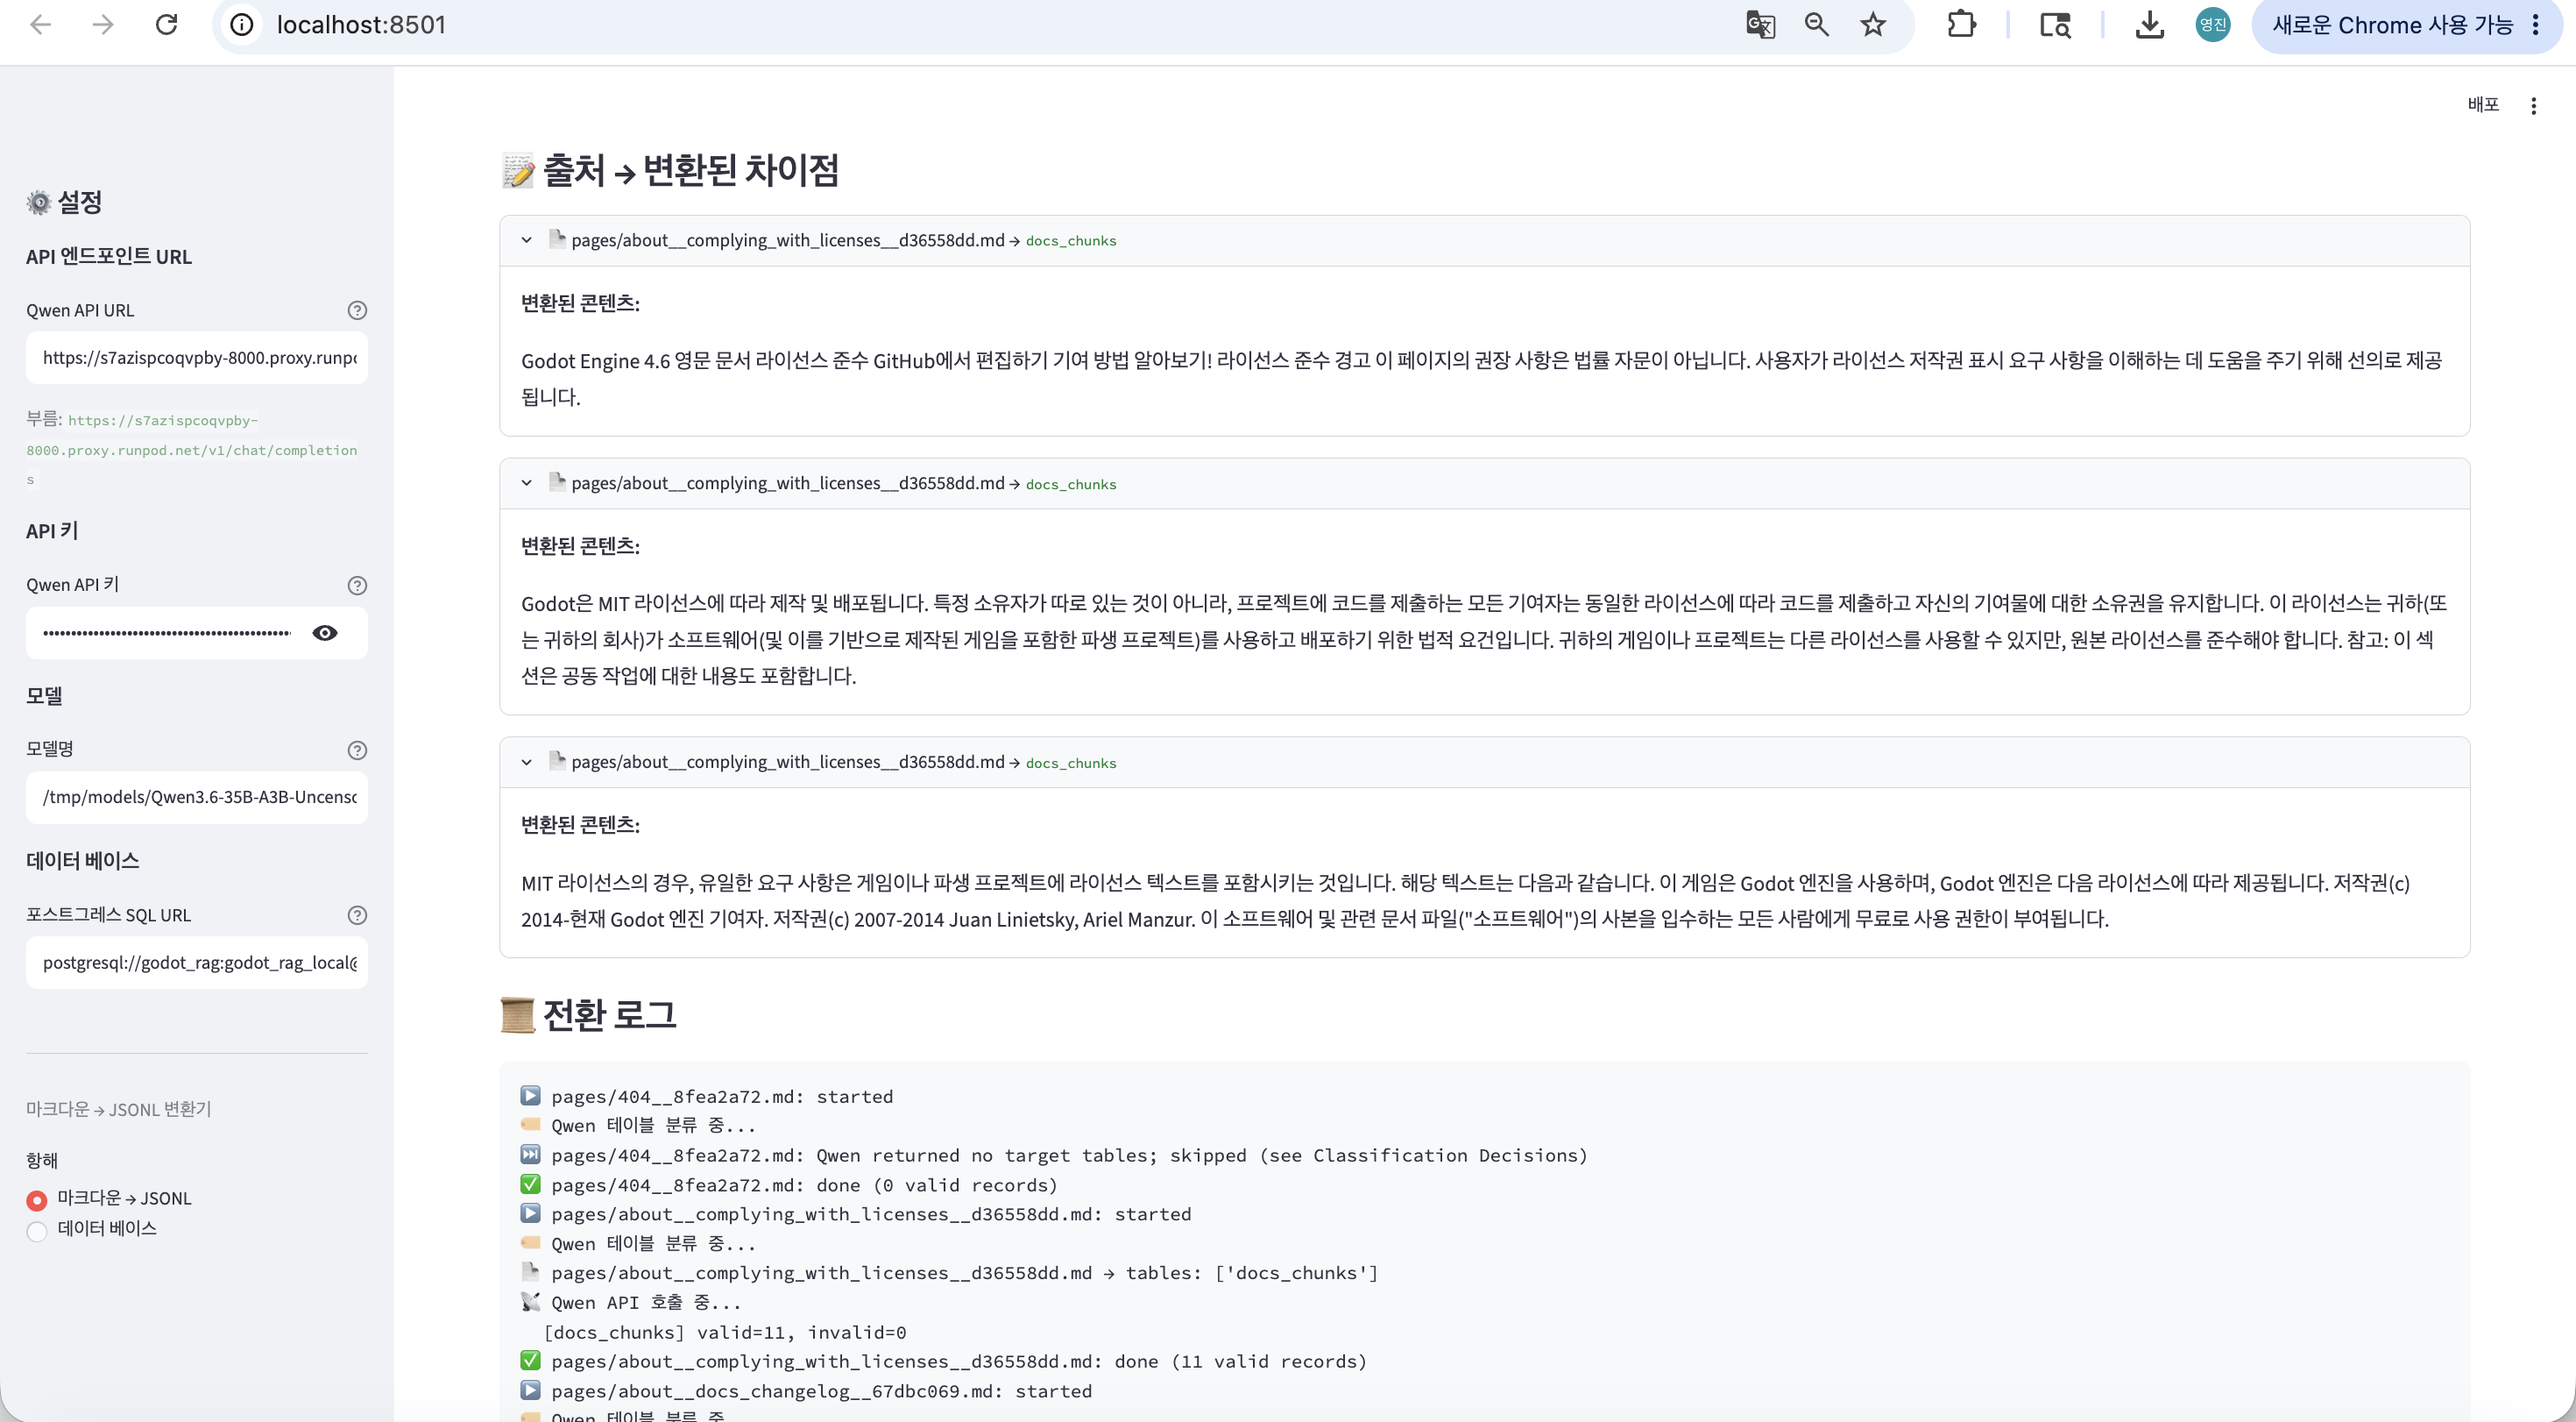
Task: Click log line 'pages/404__8fea2a72.md: started'
Action: point(722,1097)
